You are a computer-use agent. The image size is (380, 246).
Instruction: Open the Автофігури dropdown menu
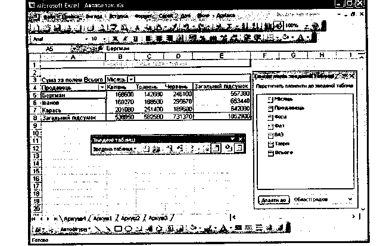(76, 229)
